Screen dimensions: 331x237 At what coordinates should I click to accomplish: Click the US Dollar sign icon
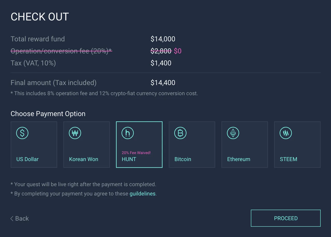click(x=22, y=133)
